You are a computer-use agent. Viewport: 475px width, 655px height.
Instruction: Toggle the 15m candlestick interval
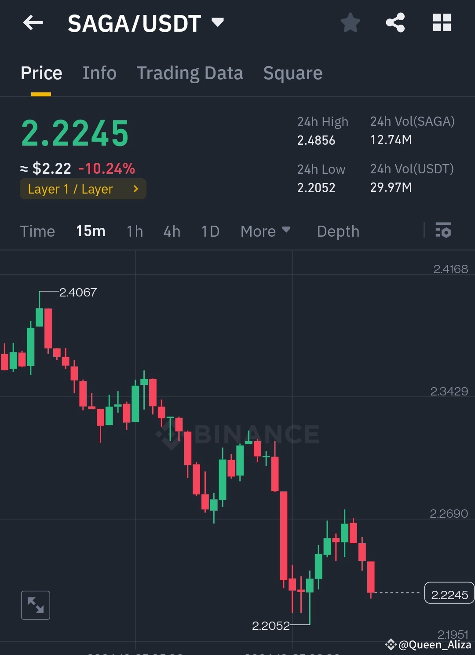[90, 231]
